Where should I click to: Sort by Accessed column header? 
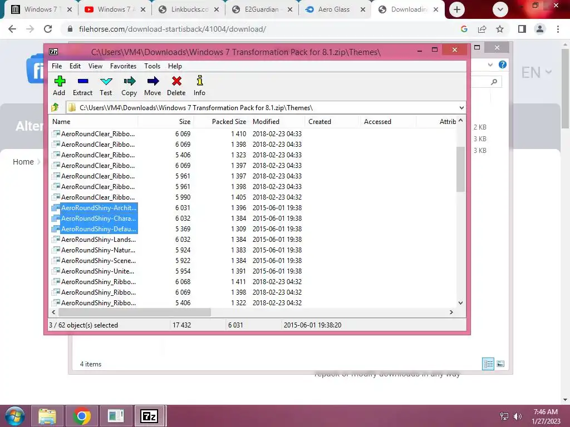(x=387, y=122)
